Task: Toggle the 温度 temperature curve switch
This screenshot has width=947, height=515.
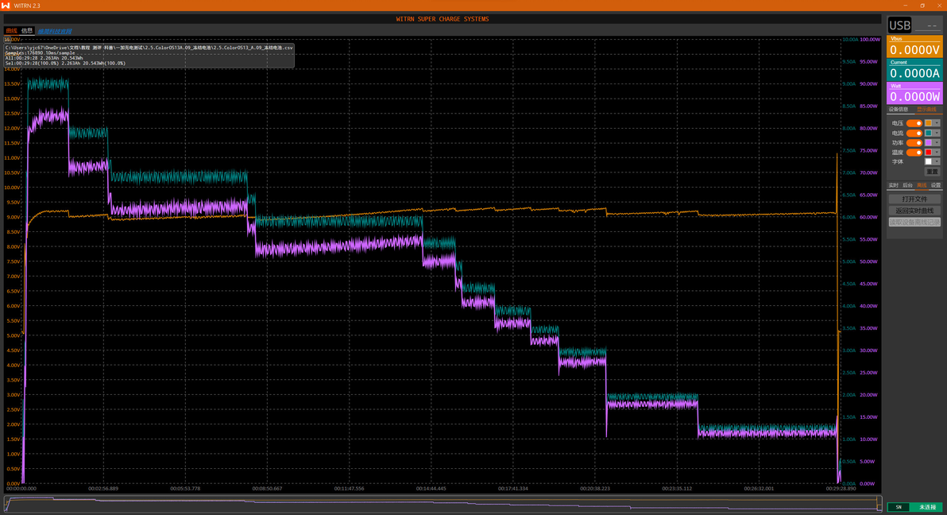Action: (x=914, y=153)
